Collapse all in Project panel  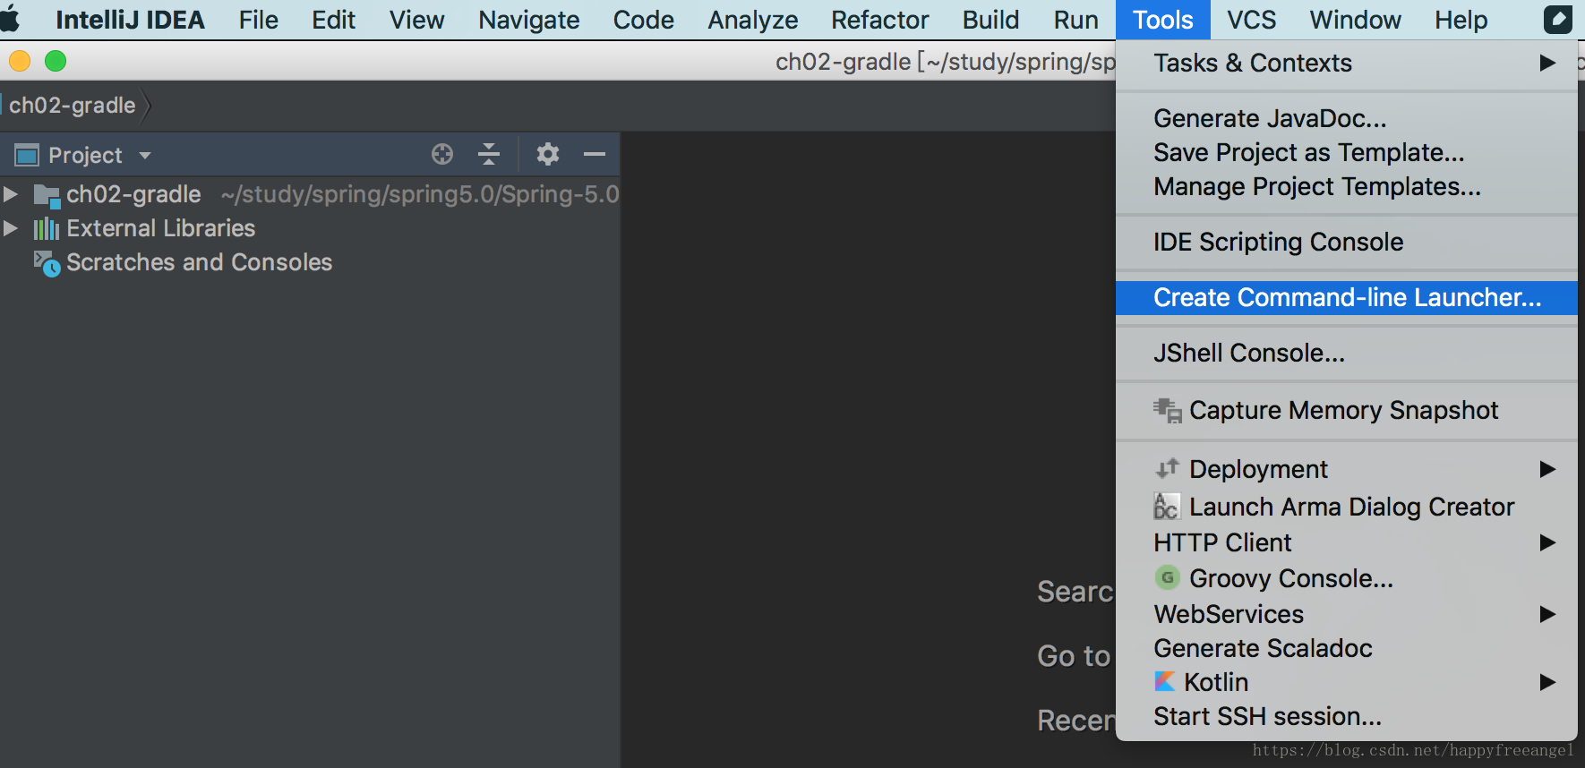(489, 154)
